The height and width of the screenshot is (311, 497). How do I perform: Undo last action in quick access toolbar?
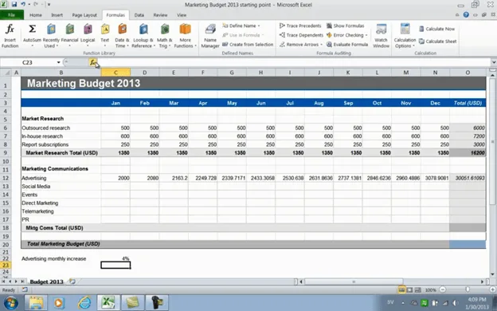(23, 5)
